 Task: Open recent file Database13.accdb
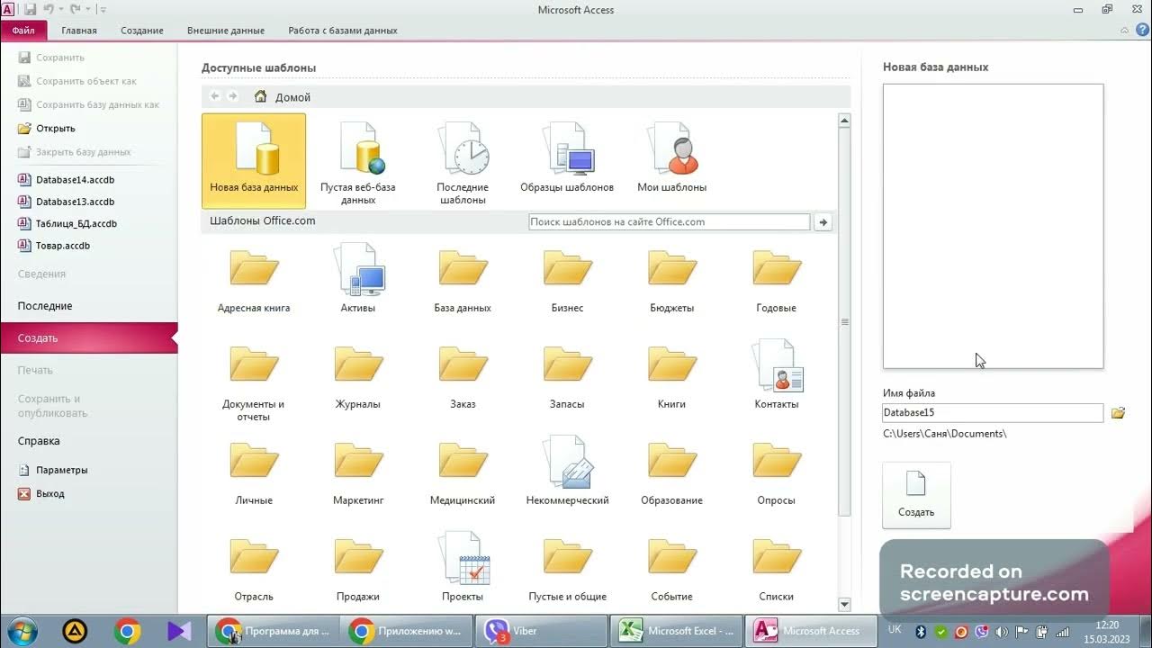[67, 202]
